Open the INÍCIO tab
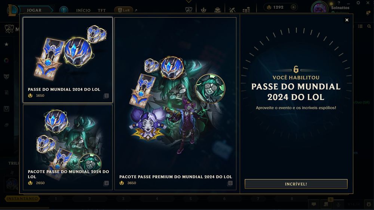 (x=83, y=10)
